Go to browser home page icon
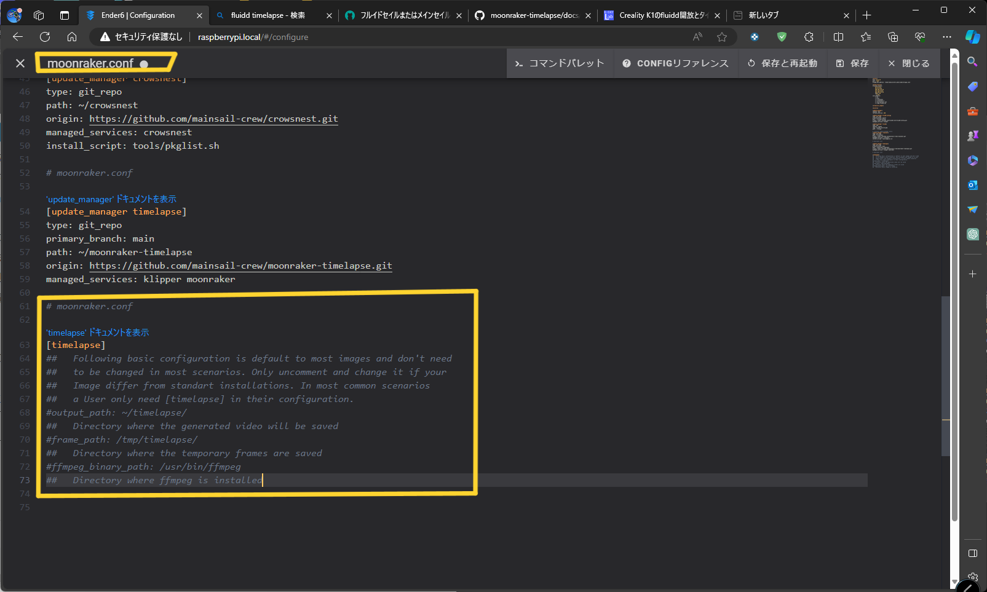Screen dimensions: 987x592 pos(72,37)
